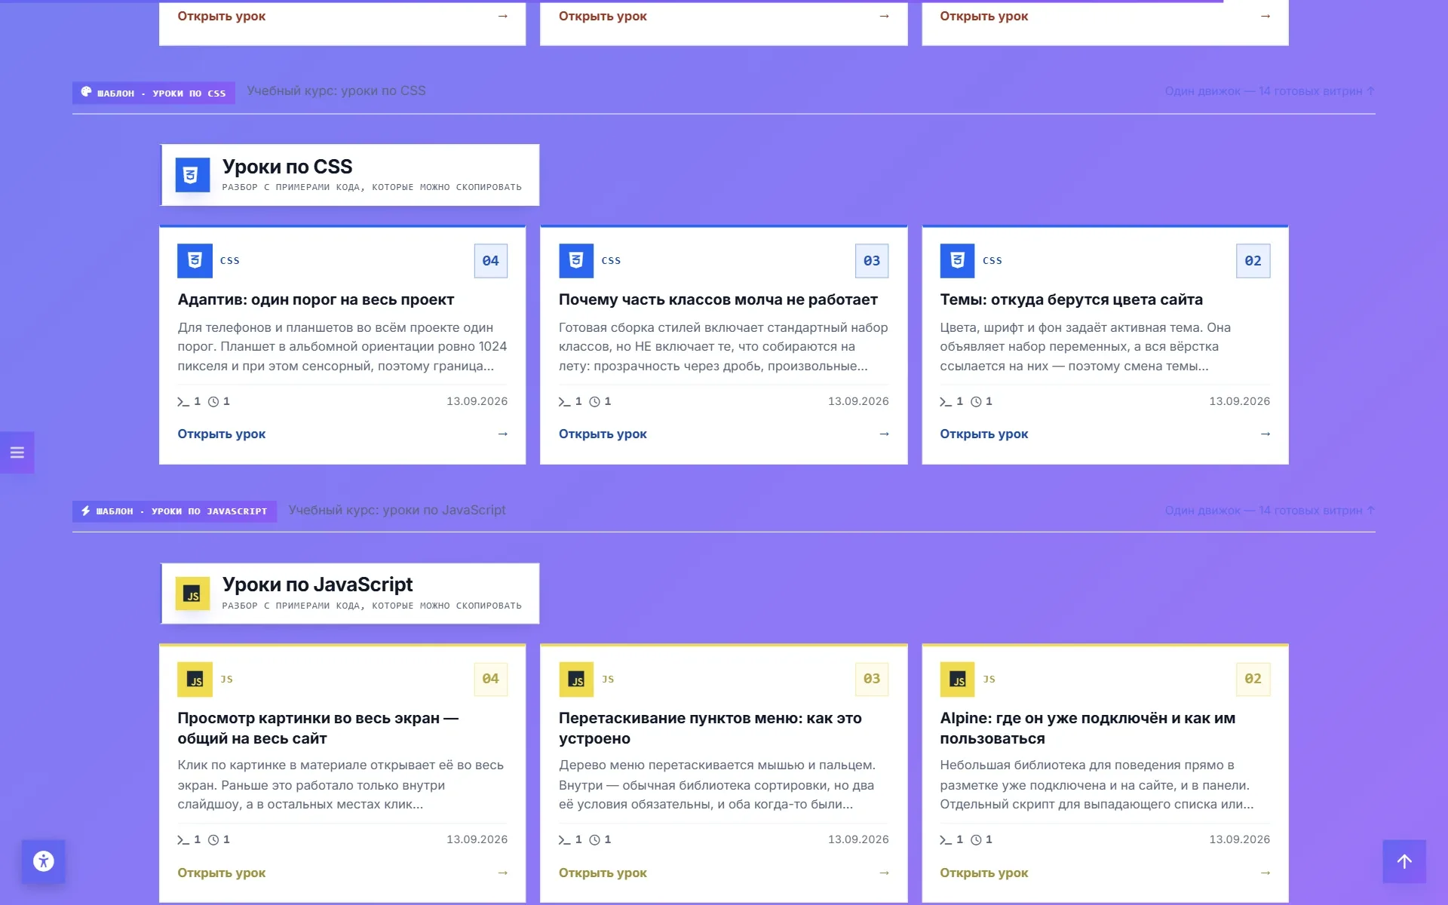Open the Перетаскивание пунктов меню lesson
The width and height of the screenshot is (1448, 905).
click(x=603, y=873)
